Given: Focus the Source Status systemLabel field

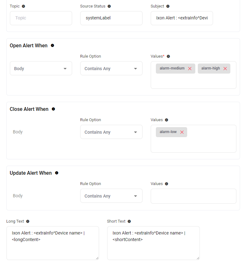Looking at the screenshot, I should [111, 18].
